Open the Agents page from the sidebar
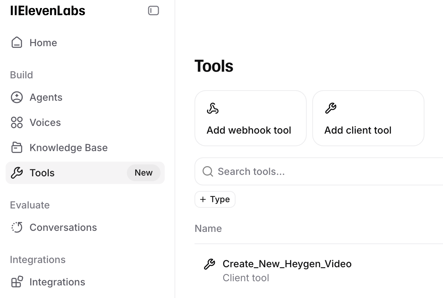 (x=46, y=97)
